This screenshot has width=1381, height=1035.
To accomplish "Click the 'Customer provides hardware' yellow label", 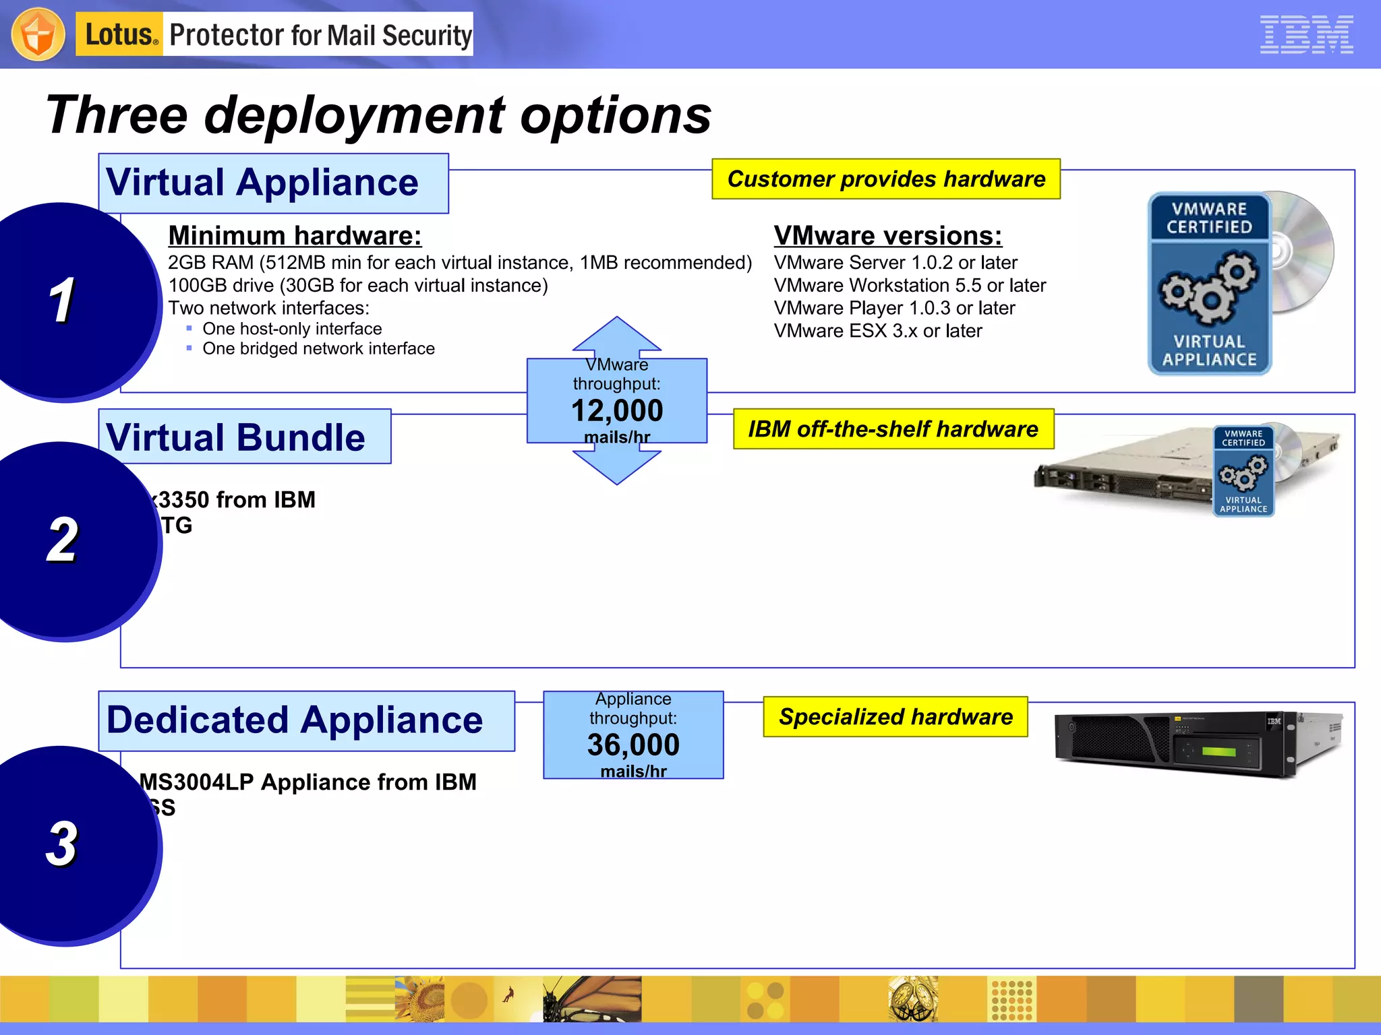I will pos(886,179).
